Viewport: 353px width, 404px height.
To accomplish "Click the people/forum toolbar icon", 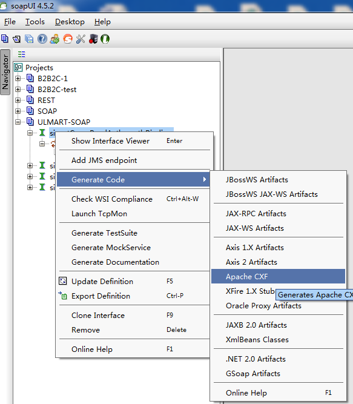I will [55, 39].
